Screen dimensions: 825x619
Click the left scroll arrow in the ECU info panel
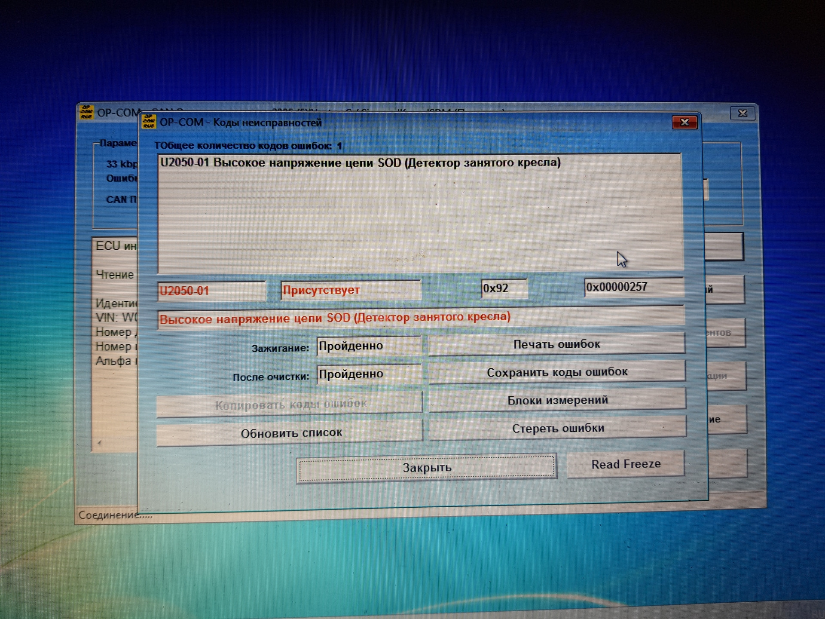[x=99, y=442]
